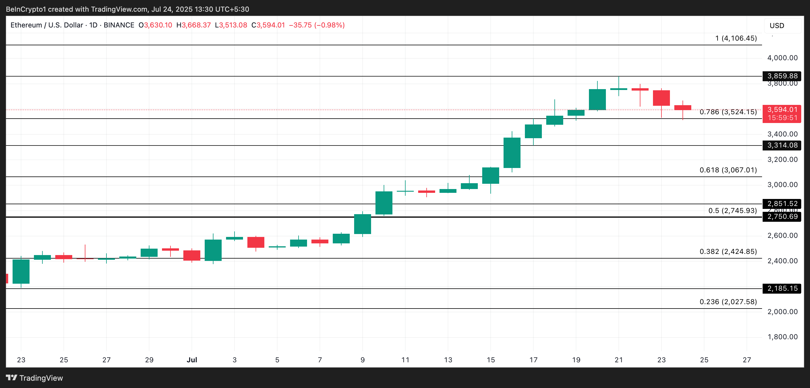Click the 2,750.69 price axis label
Image resolution: width=810 pixels, height=388 pixels.
[782, 217]
